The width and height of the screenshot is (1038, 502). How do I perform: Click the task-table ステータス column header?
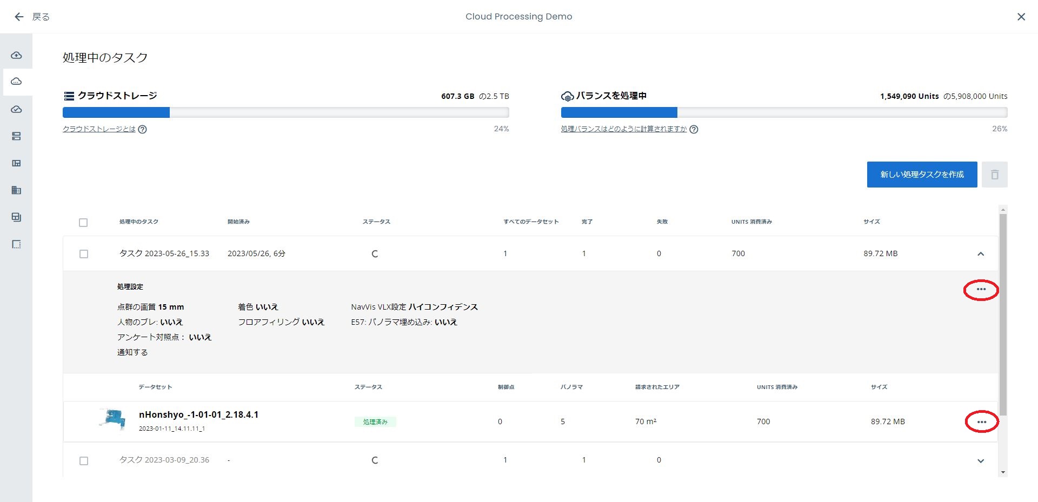tap(376, 222)
